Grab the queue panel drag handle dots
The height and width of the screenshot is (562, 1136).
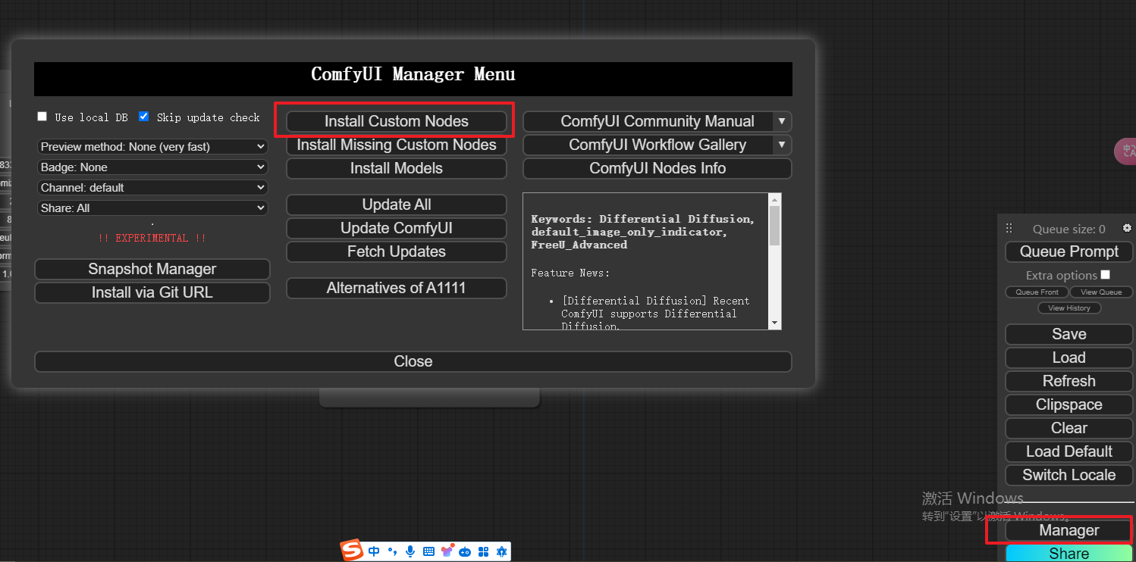click(1009, 228)
